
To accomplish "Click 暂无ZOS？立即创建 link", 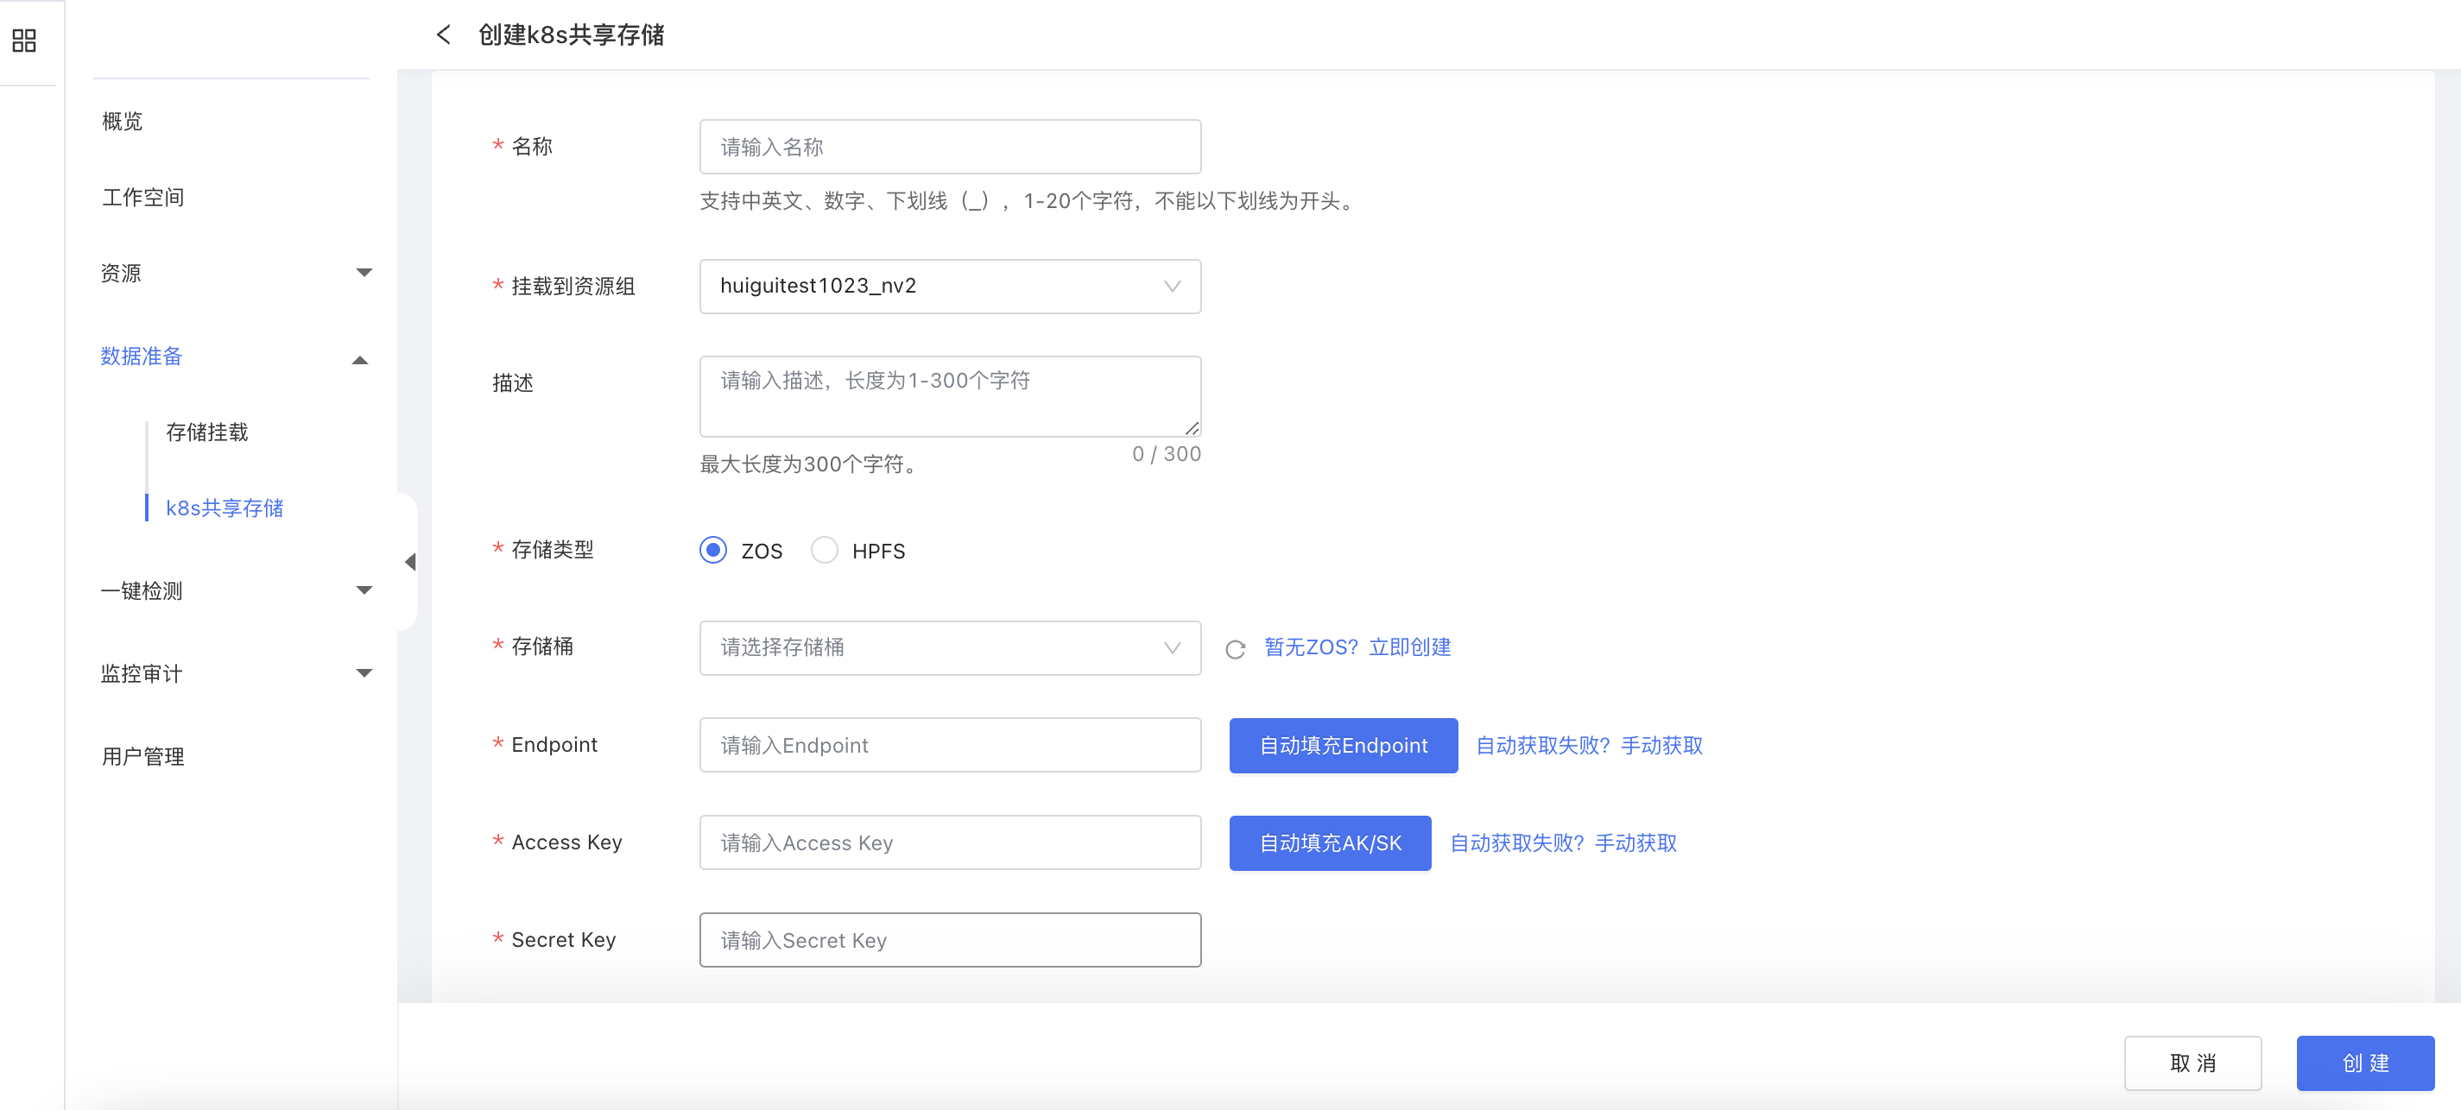I will [x=1357, y=647].
